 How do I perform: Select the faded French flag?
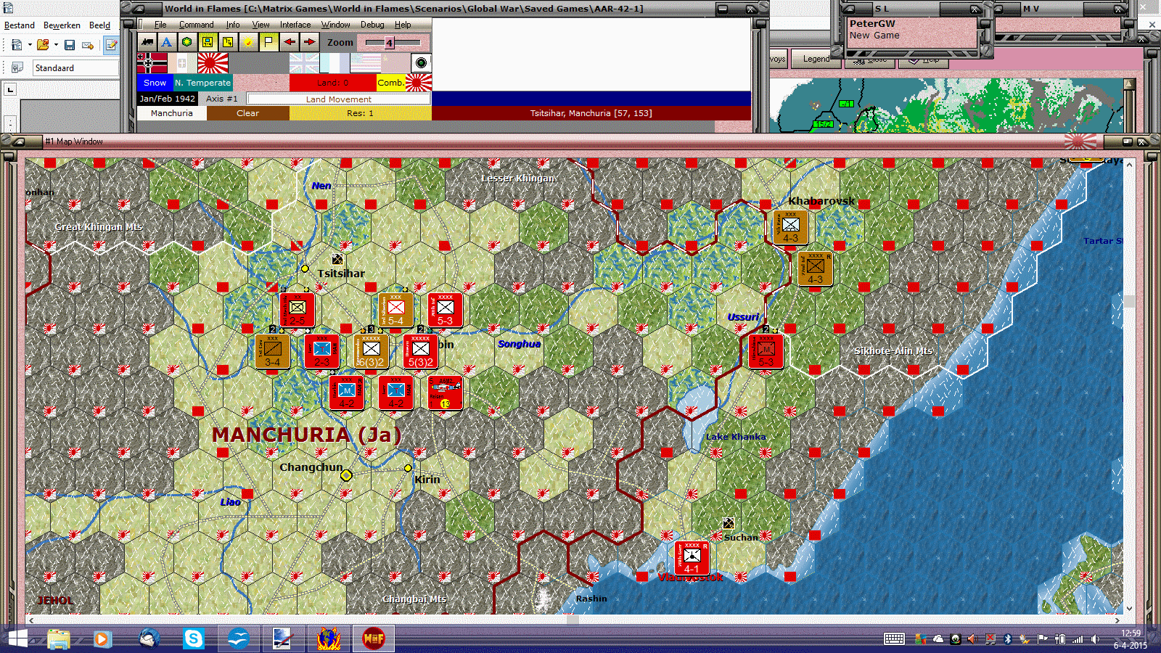point(335,63)
